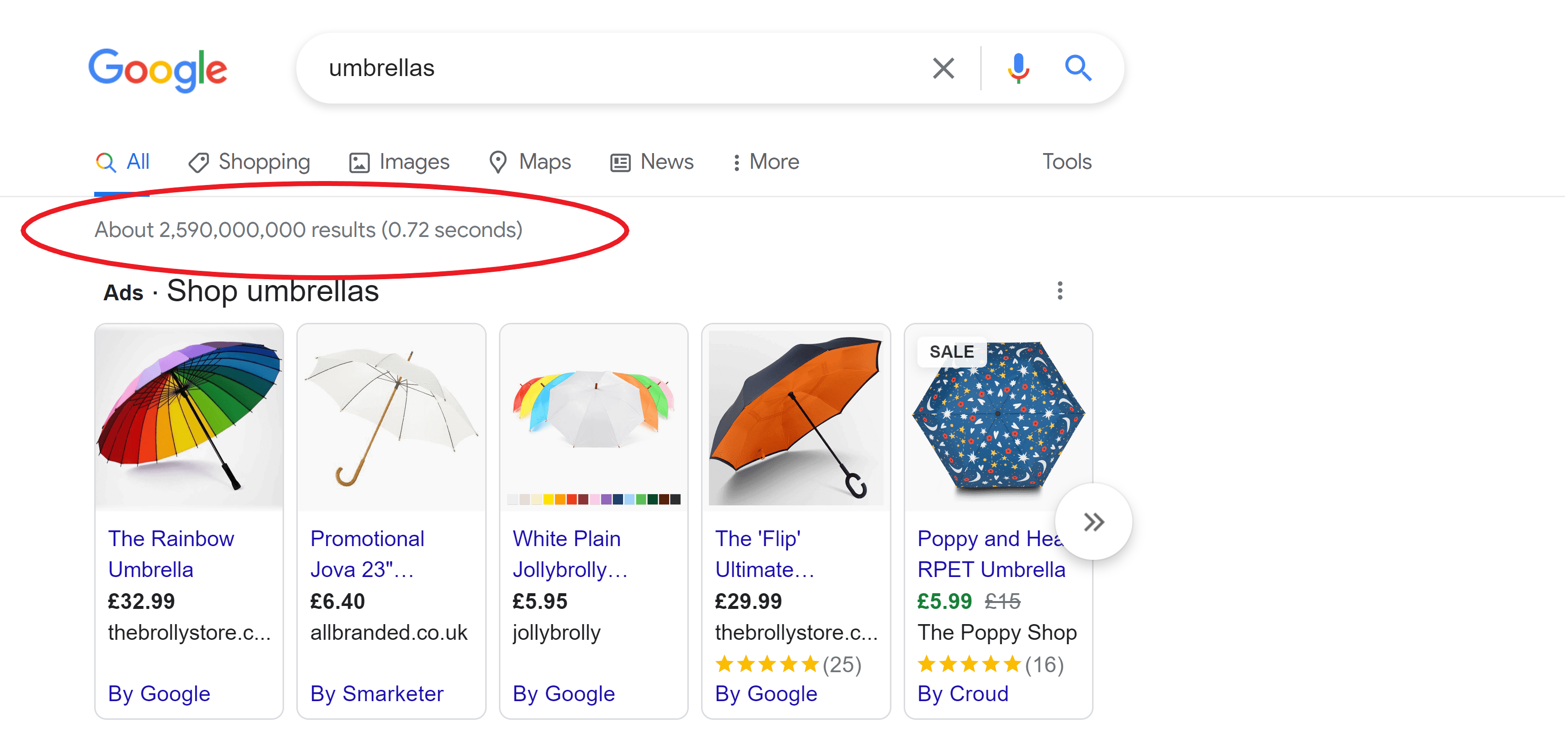The image size is (1565, 735).
Task: Open the Poppy and Hea RPET Umbrella link
Action: (991, 554)
